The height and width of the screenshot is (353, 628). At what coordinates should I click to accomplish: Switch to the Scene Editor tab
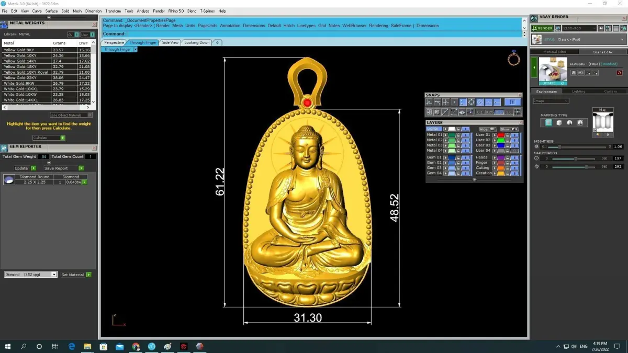(x=603, y=52)
